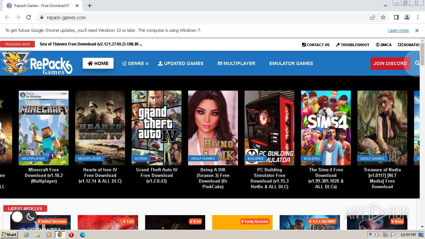Open Windows Media Player taskbar icon
Image resolution: width=425 pixels, height=239 pixels.
coord(49,235)
